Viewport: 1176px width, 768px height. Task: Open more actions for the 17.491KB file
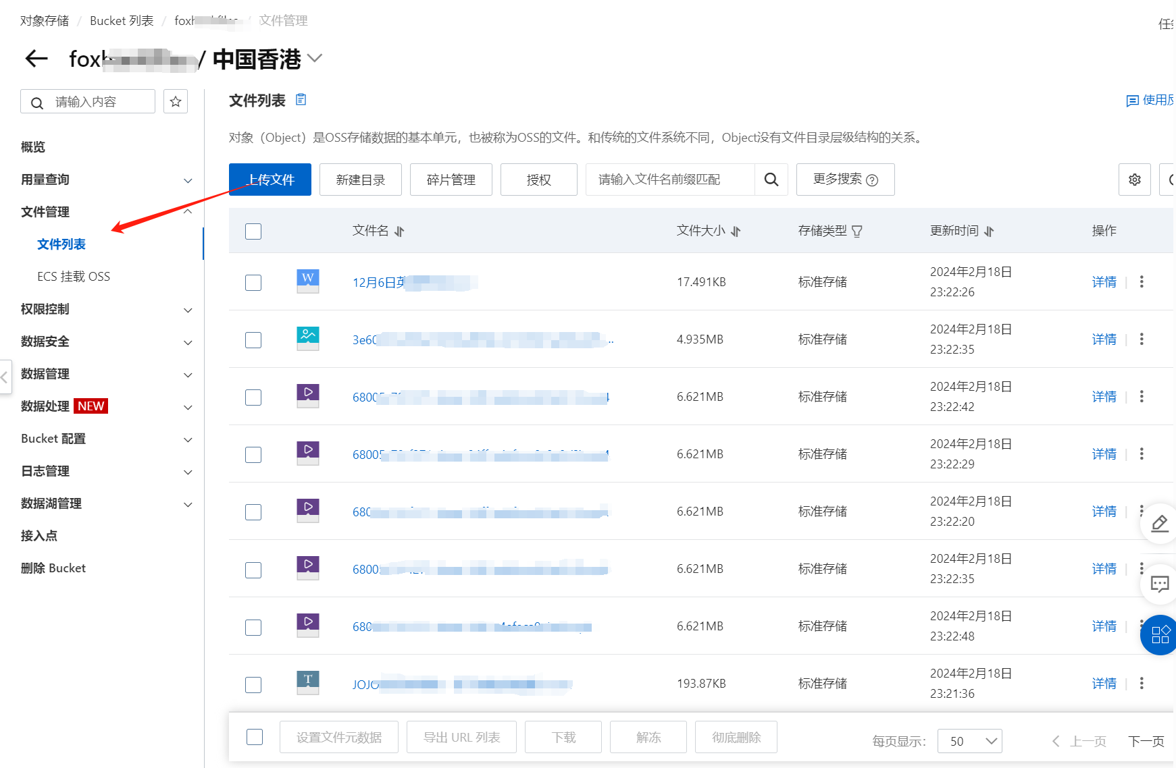1142,281
